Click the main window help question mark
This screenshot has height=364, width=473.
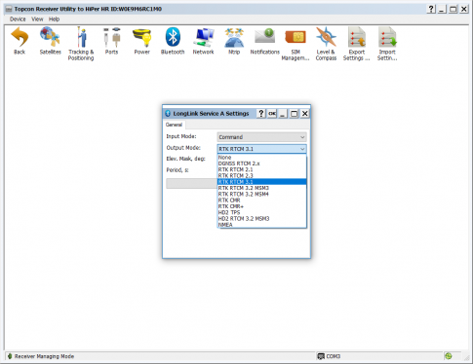pyautogui.click(x=431, y=9)
